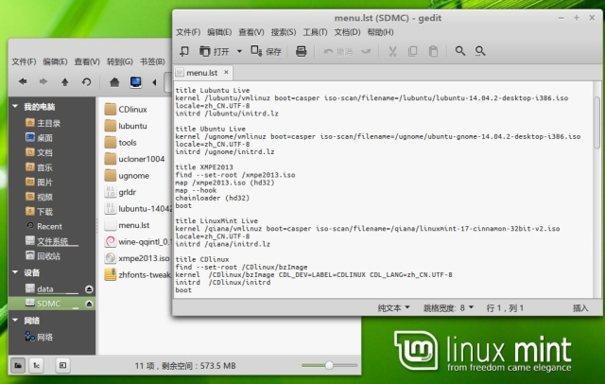Image resolution: width=605 pixels, height=384 pixels.
Task: Open the gedit 查看(V) menu
Action: [x=251, y=32]
